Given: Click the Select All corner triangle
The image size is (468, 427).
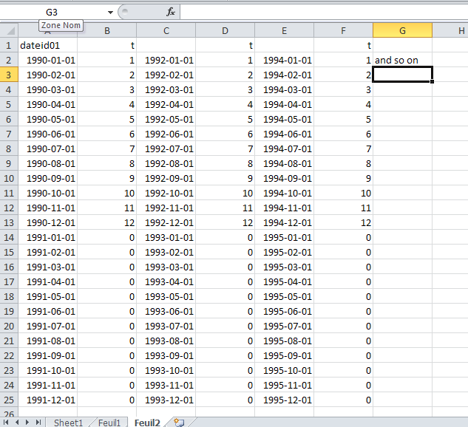Looking at the screenshot, I should 10,30.
